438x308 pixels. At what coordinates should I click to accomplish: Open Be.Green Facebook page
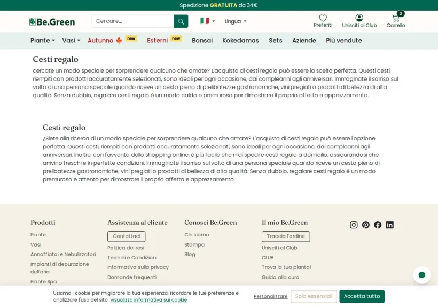[378, 225]
